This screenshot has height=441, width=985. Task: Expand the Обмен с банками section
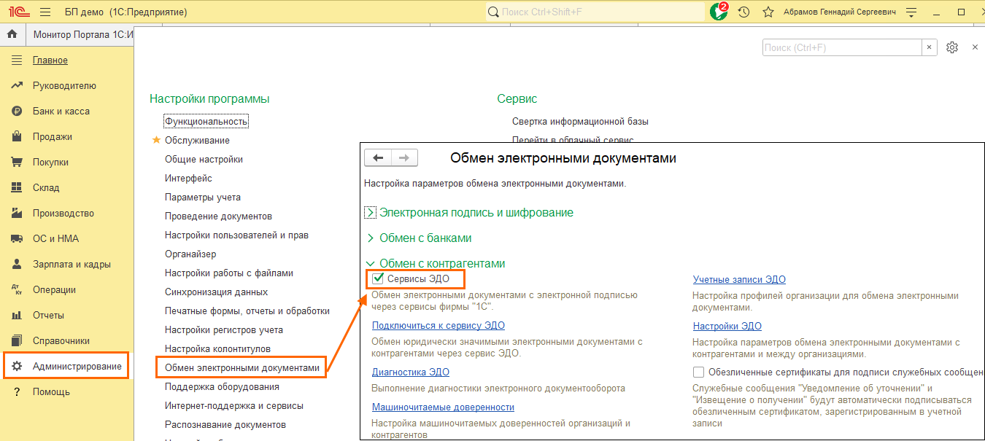(371, 238)
